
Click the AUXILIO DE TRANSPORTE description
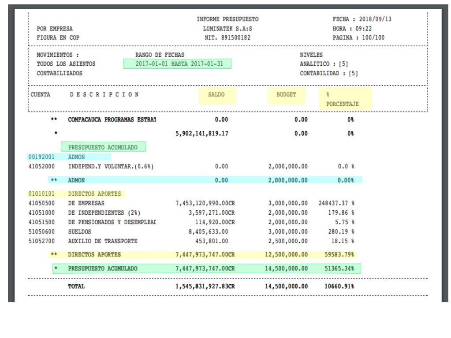(103, 241)
